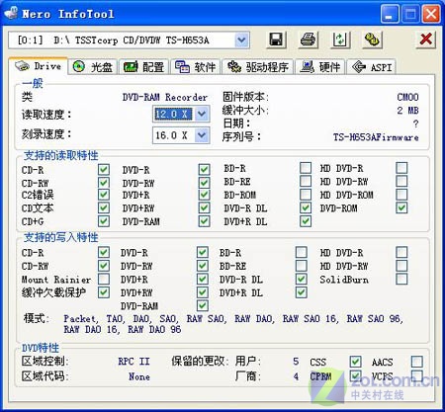The width and height of the screenshot is (445, 412).
Task: Expand the 读取速度 12.0 X dropdown
Action: point(202,114)
